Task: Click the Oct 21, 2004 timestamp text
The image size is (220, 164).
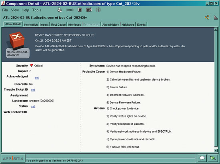Action: [x=53, y=40]
